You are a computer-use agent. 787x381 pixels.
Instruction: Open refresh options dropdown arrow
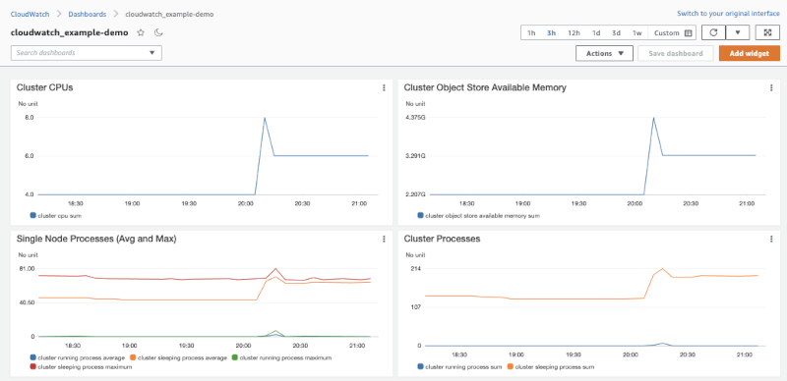[738, 32]
